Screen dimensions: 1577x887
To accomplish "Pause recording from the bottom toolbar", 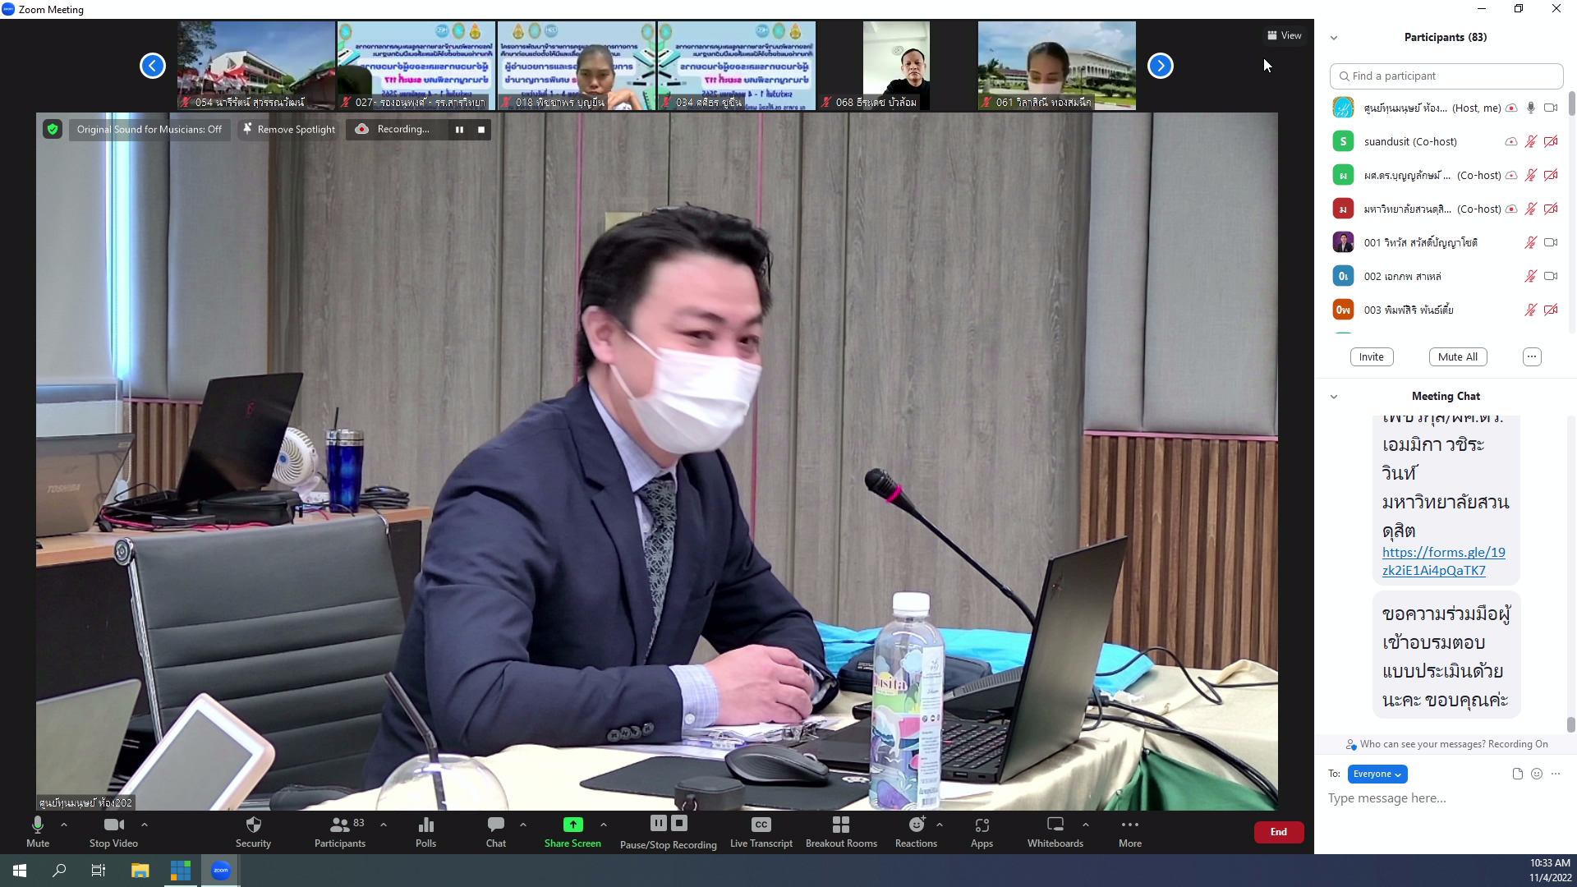I will pos(659,823).
